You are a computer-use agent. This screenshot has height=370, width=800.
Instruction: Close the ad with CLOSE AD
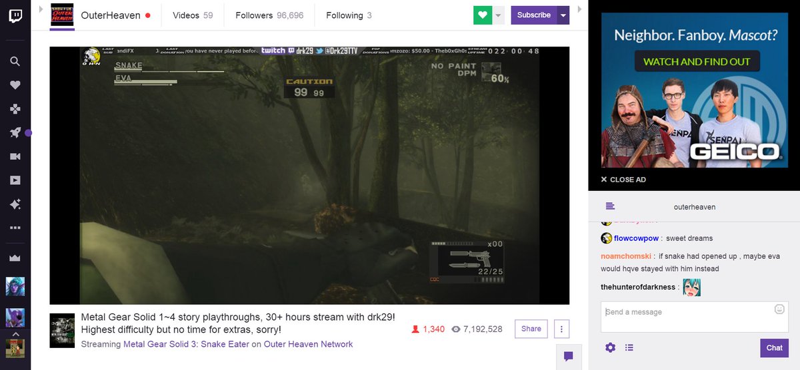click(623, 180)
